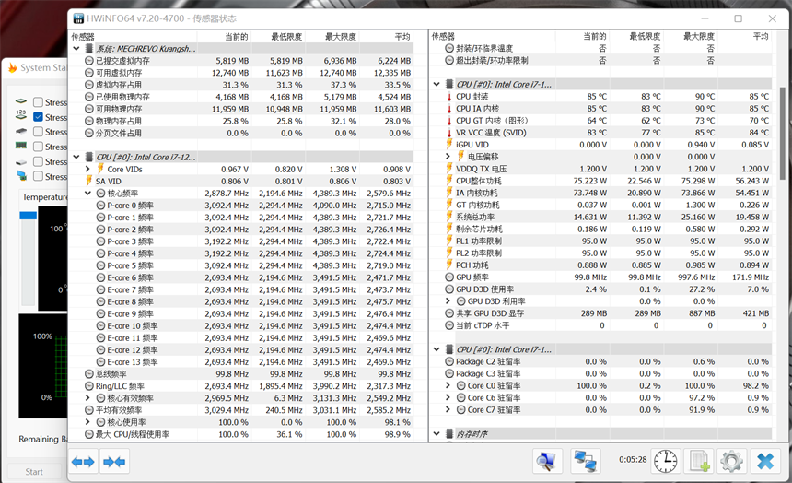The width and height of the screenshot is (792, 483).
Task: Click the left 传感器 column header
Action: [x=133, y=37]
